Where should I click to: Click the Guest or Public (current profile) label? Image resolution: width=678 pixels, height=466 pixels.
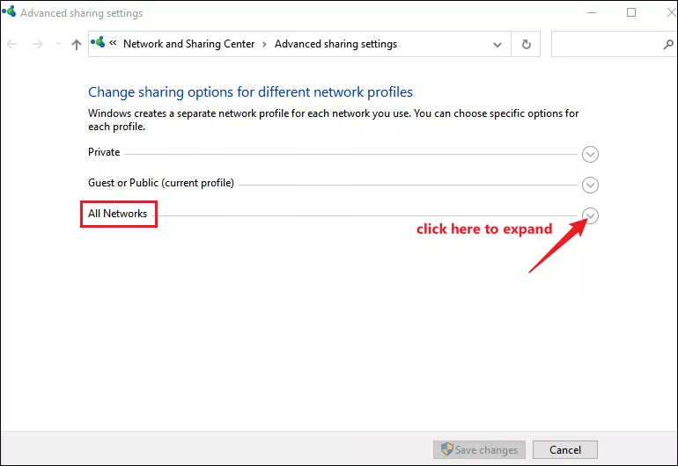[x=161, y=183]
